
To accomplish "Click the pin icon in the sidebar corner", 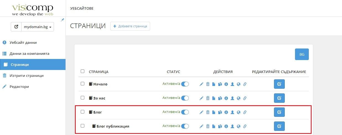I will pyautogui.click(x=62, y=20).
